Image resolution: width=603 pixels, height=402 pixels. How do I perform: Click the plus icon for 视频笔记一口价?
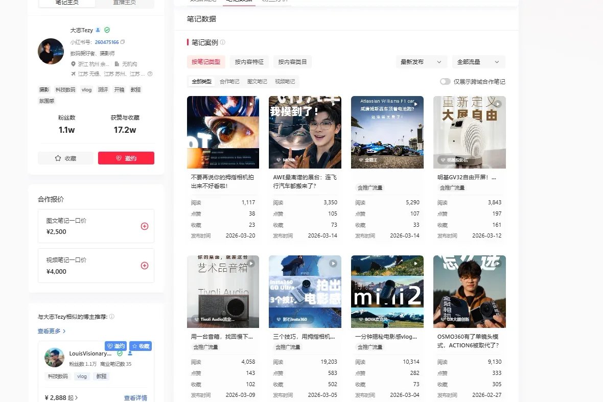(145, 266)
